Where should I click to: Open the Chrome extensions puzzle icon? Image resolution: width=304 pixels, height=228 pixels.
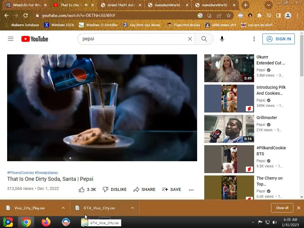click(259, 15)
